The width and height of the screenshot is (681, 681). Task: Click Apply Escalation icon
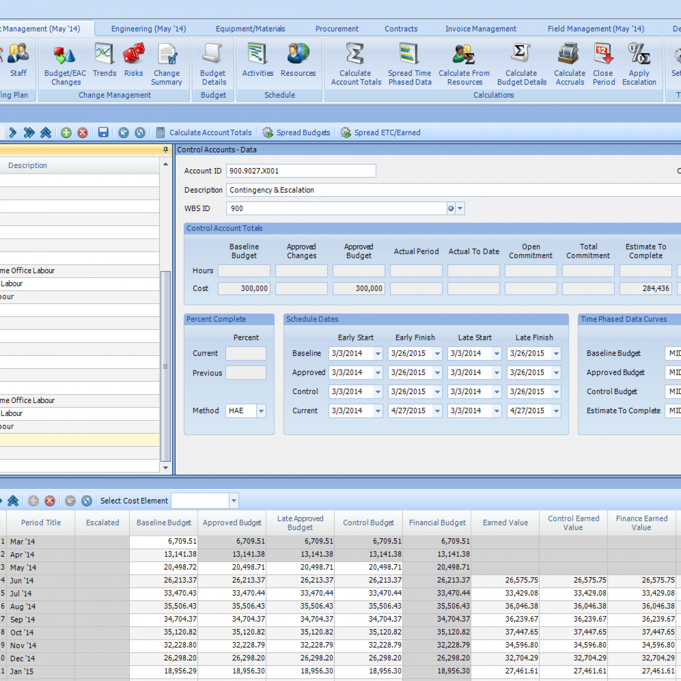(639, 64)
